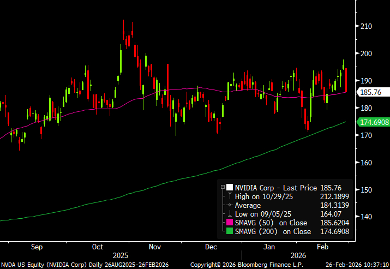The image size is (390, 269).
Task: Select the High marker icon in legend
Action: [230, 196]
